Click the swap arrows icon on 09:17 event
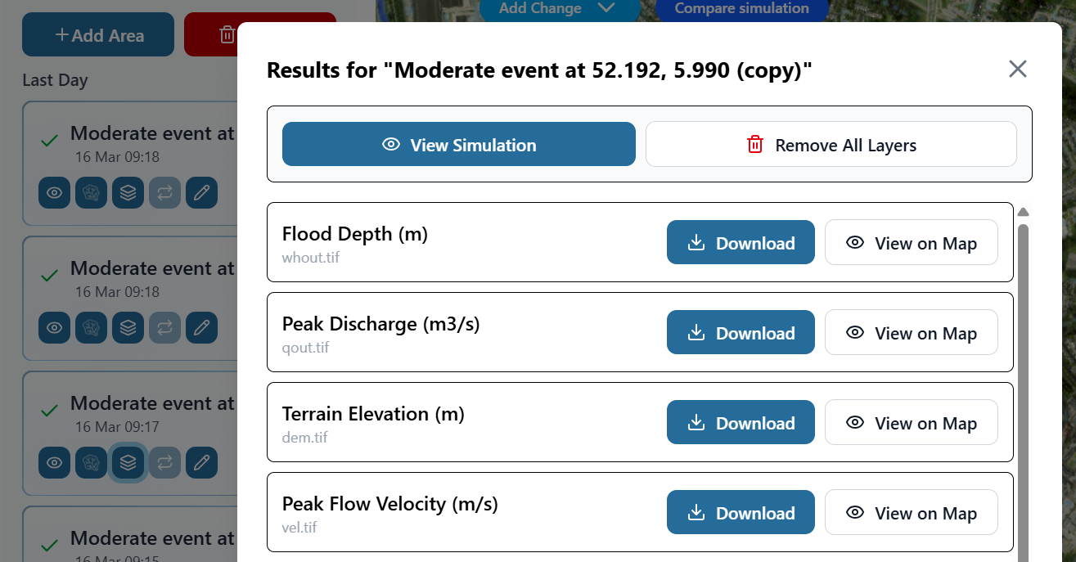This screenshot has height=562, width=1076. pyautogui.click(x=164, y=463)
